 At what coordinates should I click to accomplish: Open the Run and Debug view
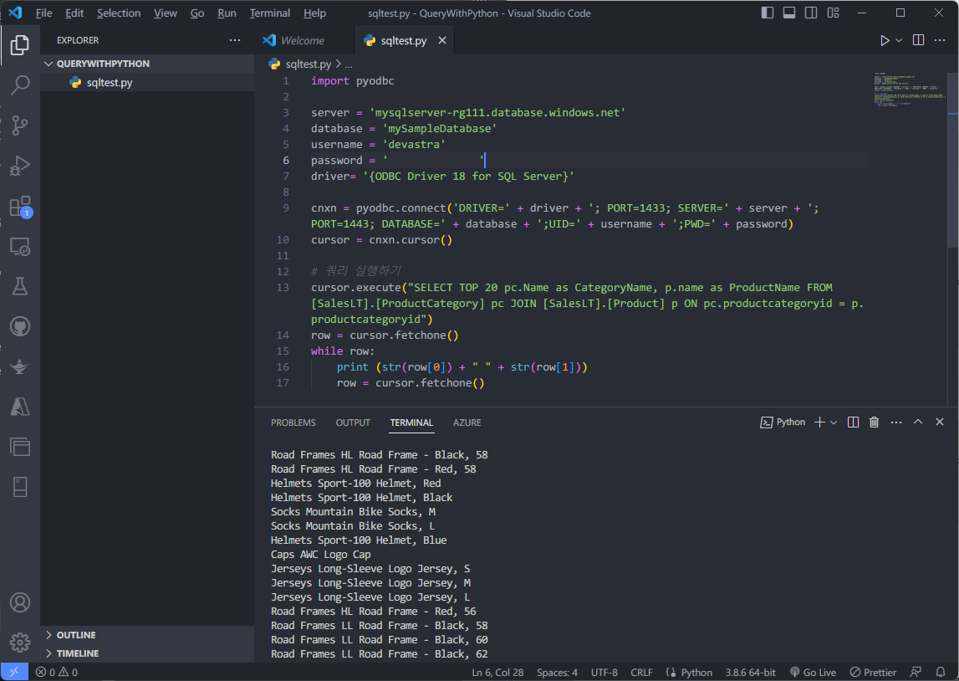pyautogui.click(x=19, y=166)
